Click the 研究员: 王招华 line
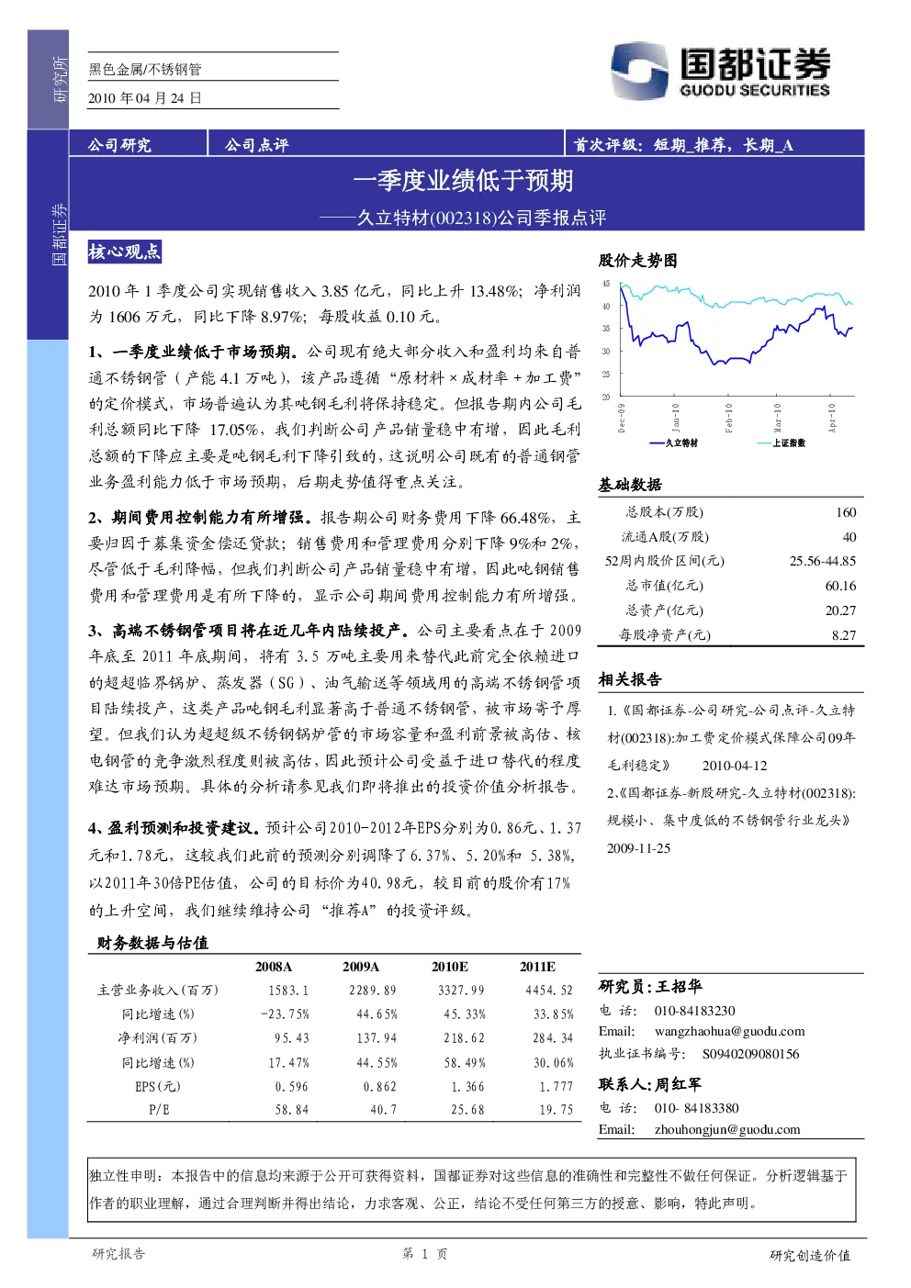Screen dimensions: 911x1288 click(650, 986)
